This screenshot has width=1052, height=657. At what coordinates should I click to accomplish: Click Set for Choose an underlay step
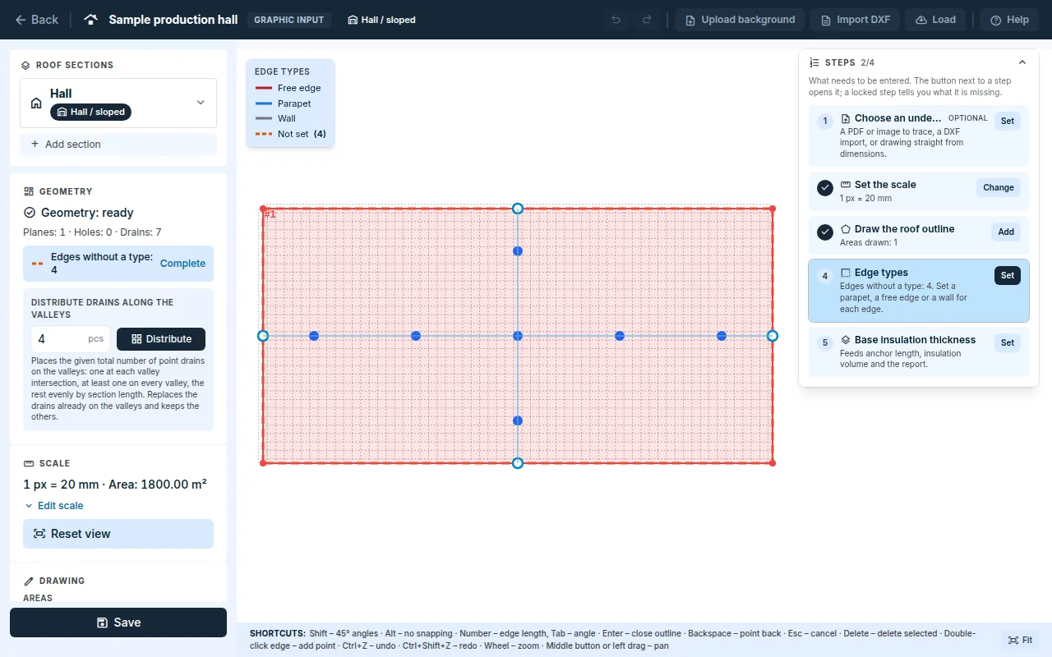pos(1008,121)
